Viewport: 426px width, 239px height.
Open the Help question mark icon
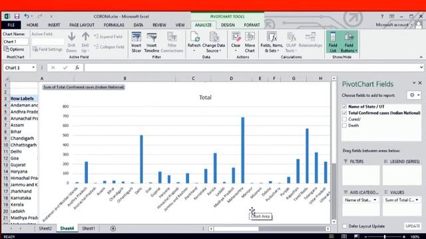[x=382, y=16]
